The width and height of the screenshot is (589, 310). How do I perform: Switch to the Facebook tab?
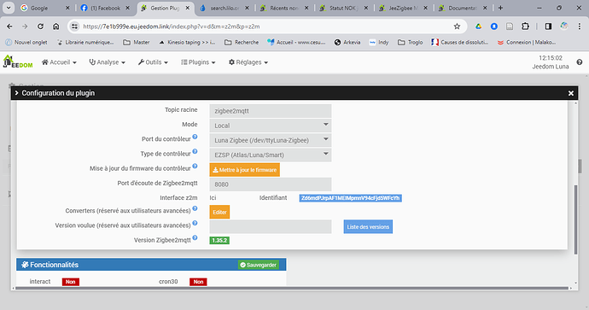(x=105, y=8)
